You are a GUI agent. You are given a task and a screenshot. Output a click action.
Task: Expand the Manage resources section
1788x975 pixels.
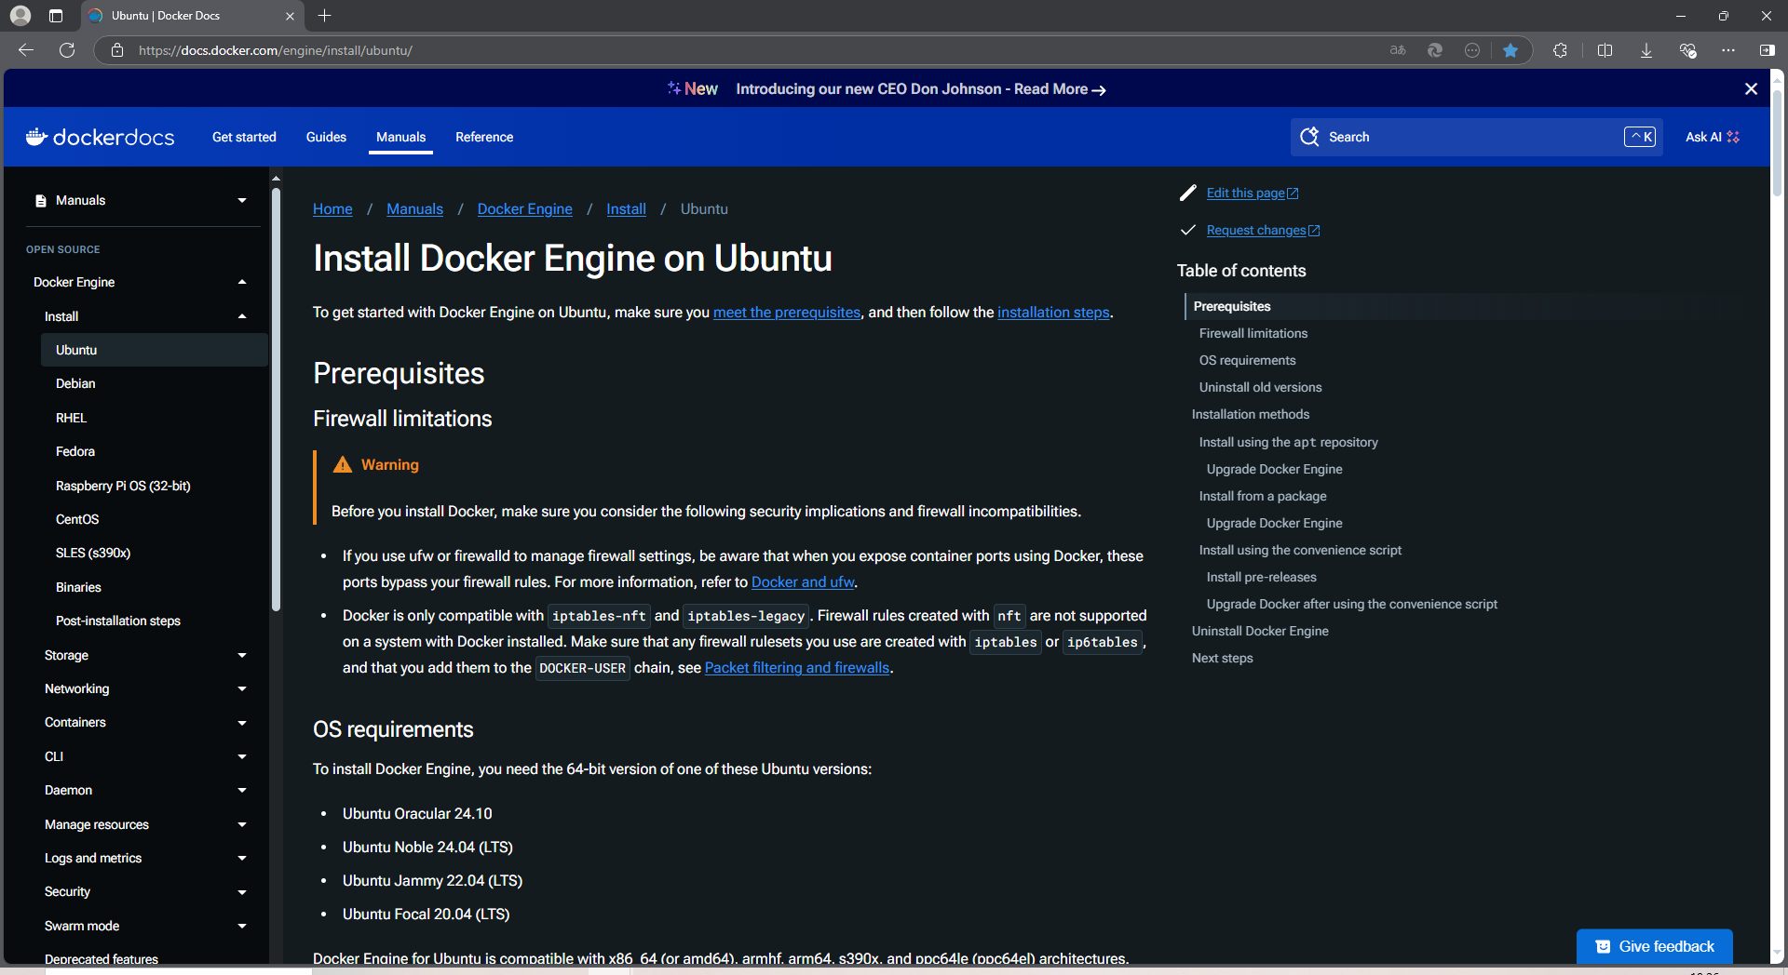click(242, 824)
